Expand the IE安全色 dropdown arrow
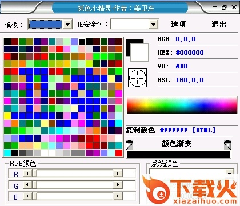 tap(153, 24)
